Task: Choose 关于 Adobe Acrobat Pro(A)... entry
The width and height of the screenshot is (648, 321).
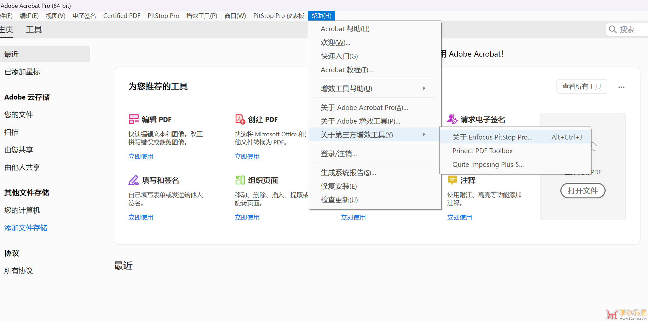Action: click(375, 108)
